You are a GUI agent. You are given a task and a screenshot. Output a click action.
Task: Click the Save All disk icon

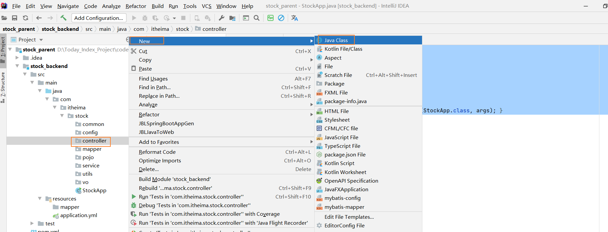(15, 18)
